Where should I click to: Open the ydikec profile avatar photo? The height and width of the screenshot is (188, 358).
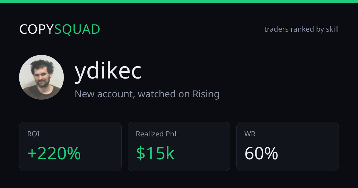pos(41,77)
